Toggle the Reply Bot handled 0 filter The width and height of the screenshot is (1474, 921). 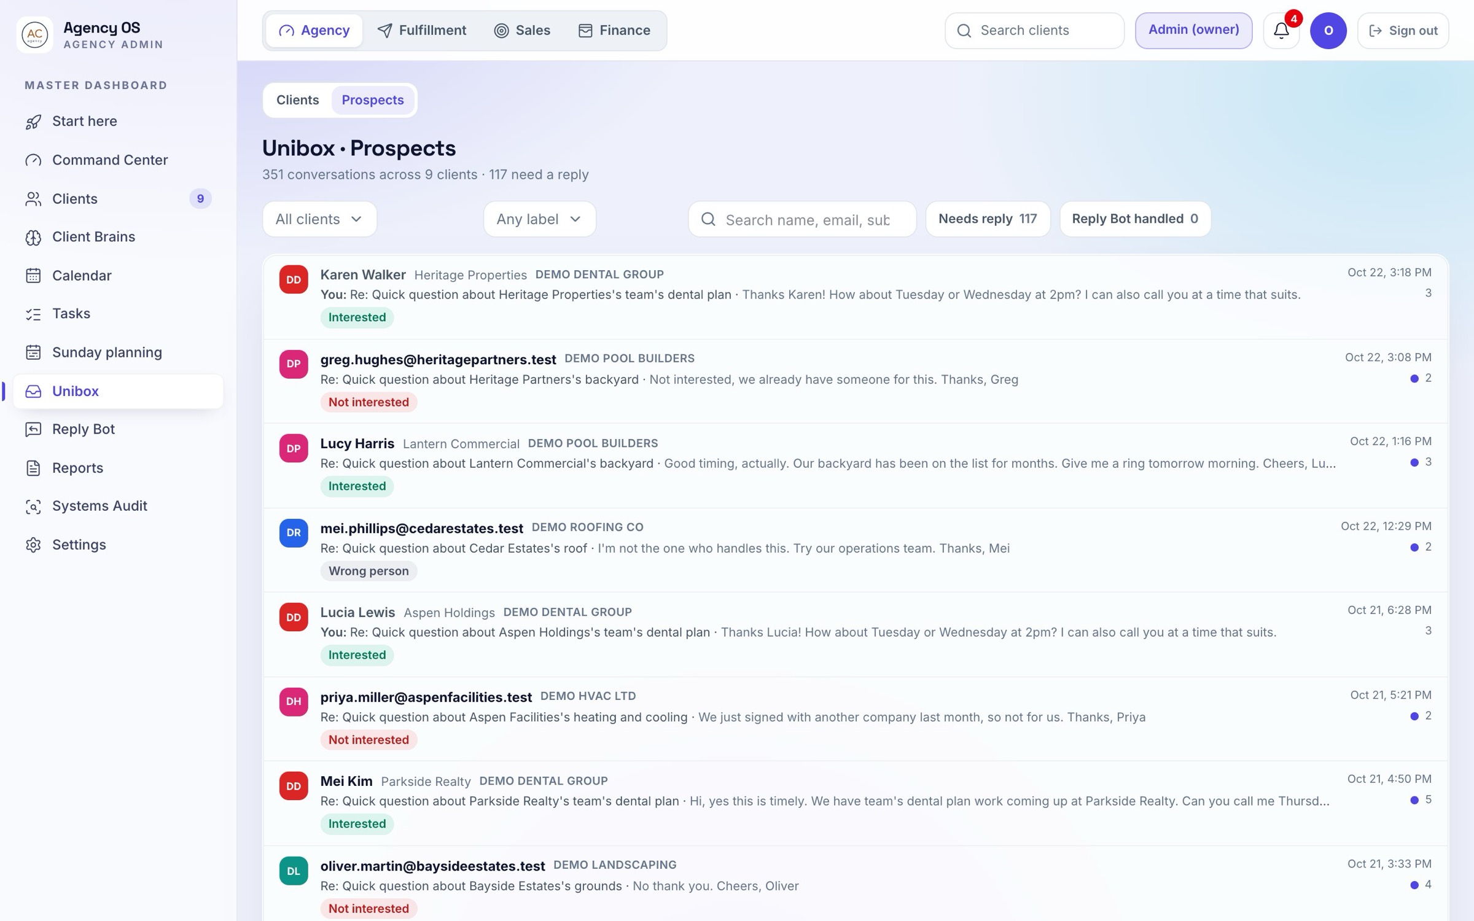(x=1135, y=219)
